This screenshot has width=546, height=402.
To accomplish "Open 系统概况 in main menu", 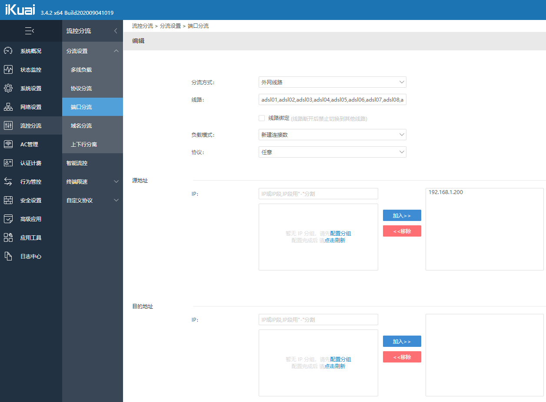I will pos(31,51).
